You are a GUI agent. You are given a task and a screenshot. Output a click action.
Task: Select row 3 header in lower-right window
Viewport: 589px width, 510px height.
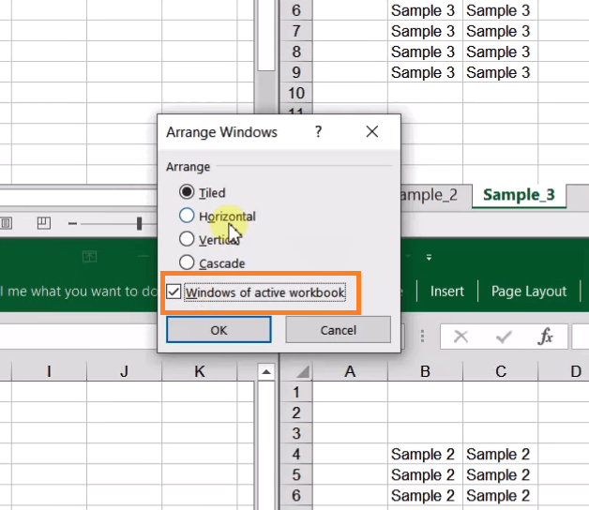pyautogui.click(x=296, y=433)
